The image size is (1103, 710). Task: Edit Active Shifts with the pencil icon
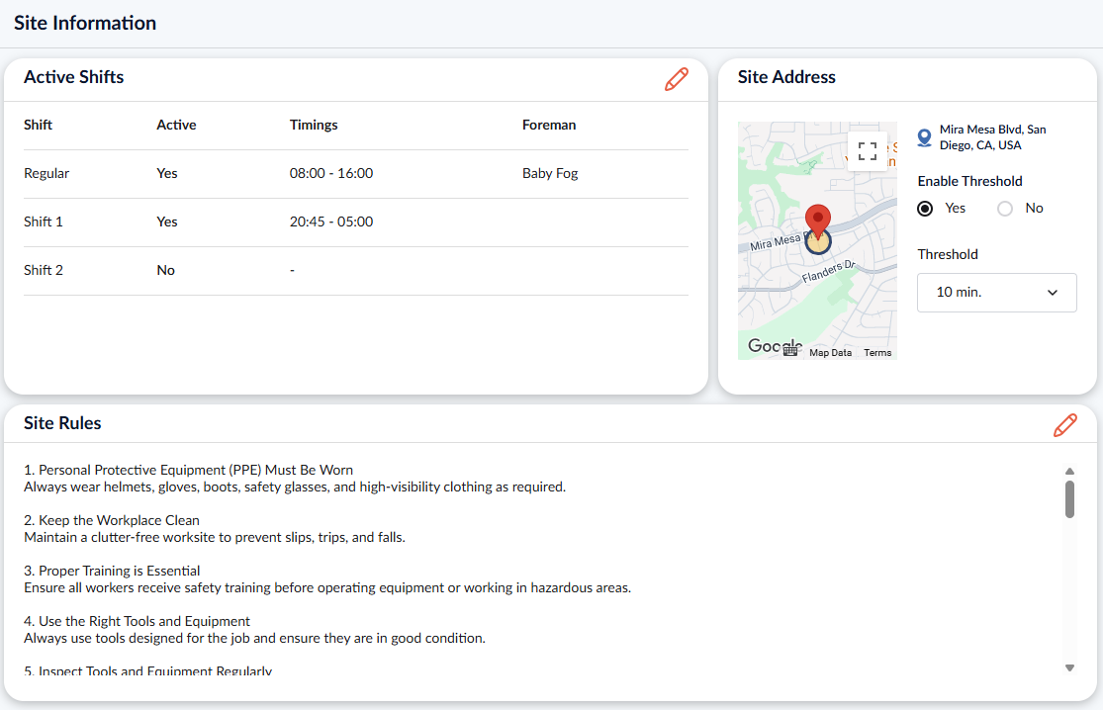coord(676,79)
